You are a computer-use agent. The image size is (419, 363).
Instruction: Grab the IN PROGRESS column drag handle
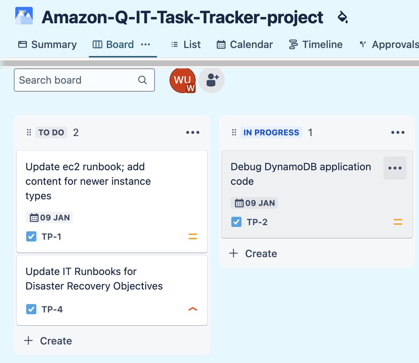[x=234, y=132]
